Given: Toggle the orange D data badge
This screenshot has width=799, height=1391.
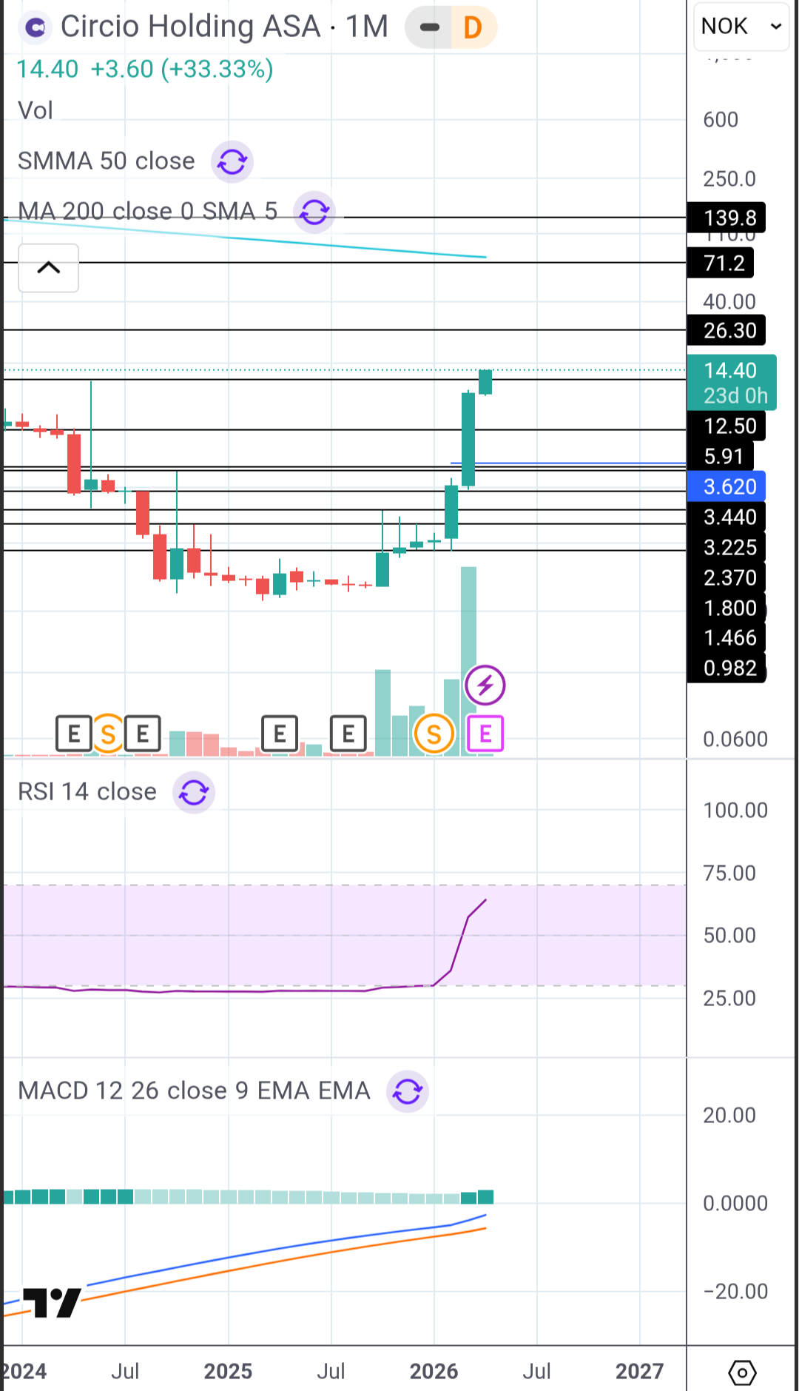Looking at the screenshot, I should click(x=473, y=27).
